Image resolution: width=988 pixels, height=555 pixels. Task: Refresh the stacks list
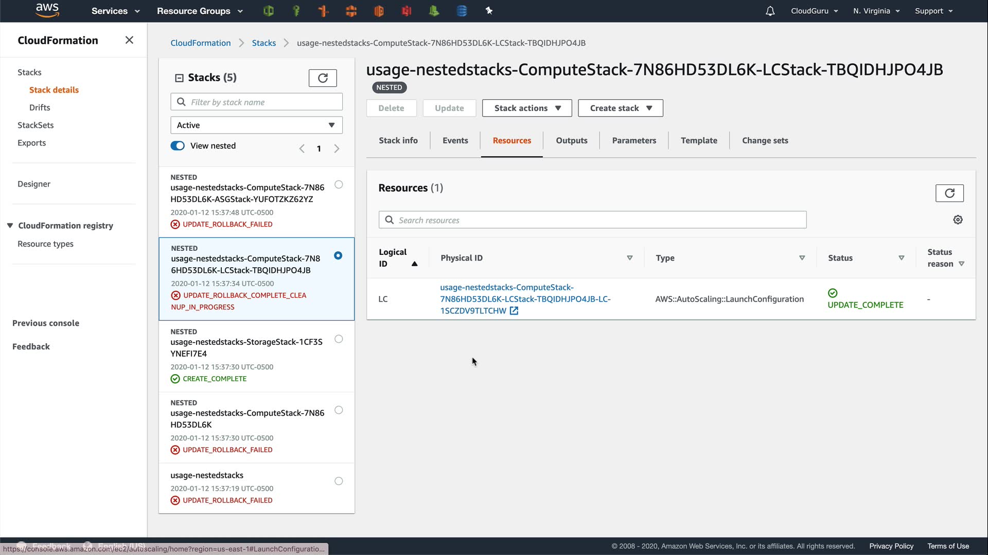pyautogui.click(x=323, y=78)
